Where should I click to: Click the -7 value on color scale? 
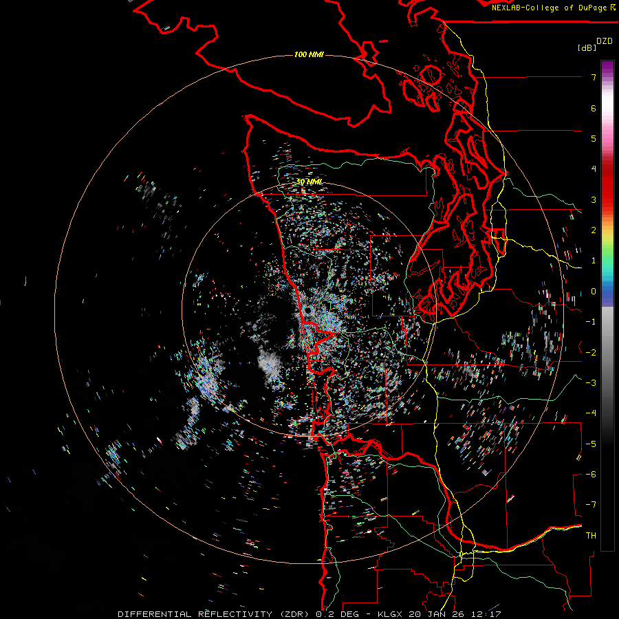tap(591, 505)
